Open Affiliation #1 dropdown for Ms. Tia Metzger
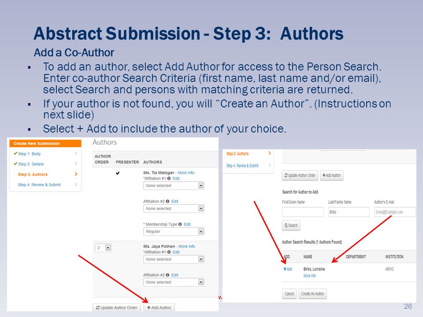Image resolution: width=423 pixels, height=317 pixels. pyautogui.click(x=174, y=186)
